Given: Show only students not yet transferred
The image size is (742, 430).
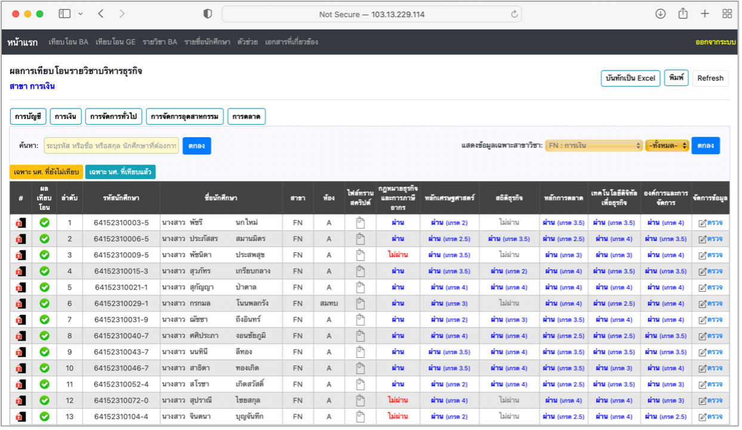Looking at the screenshot, I should [47, 172].
